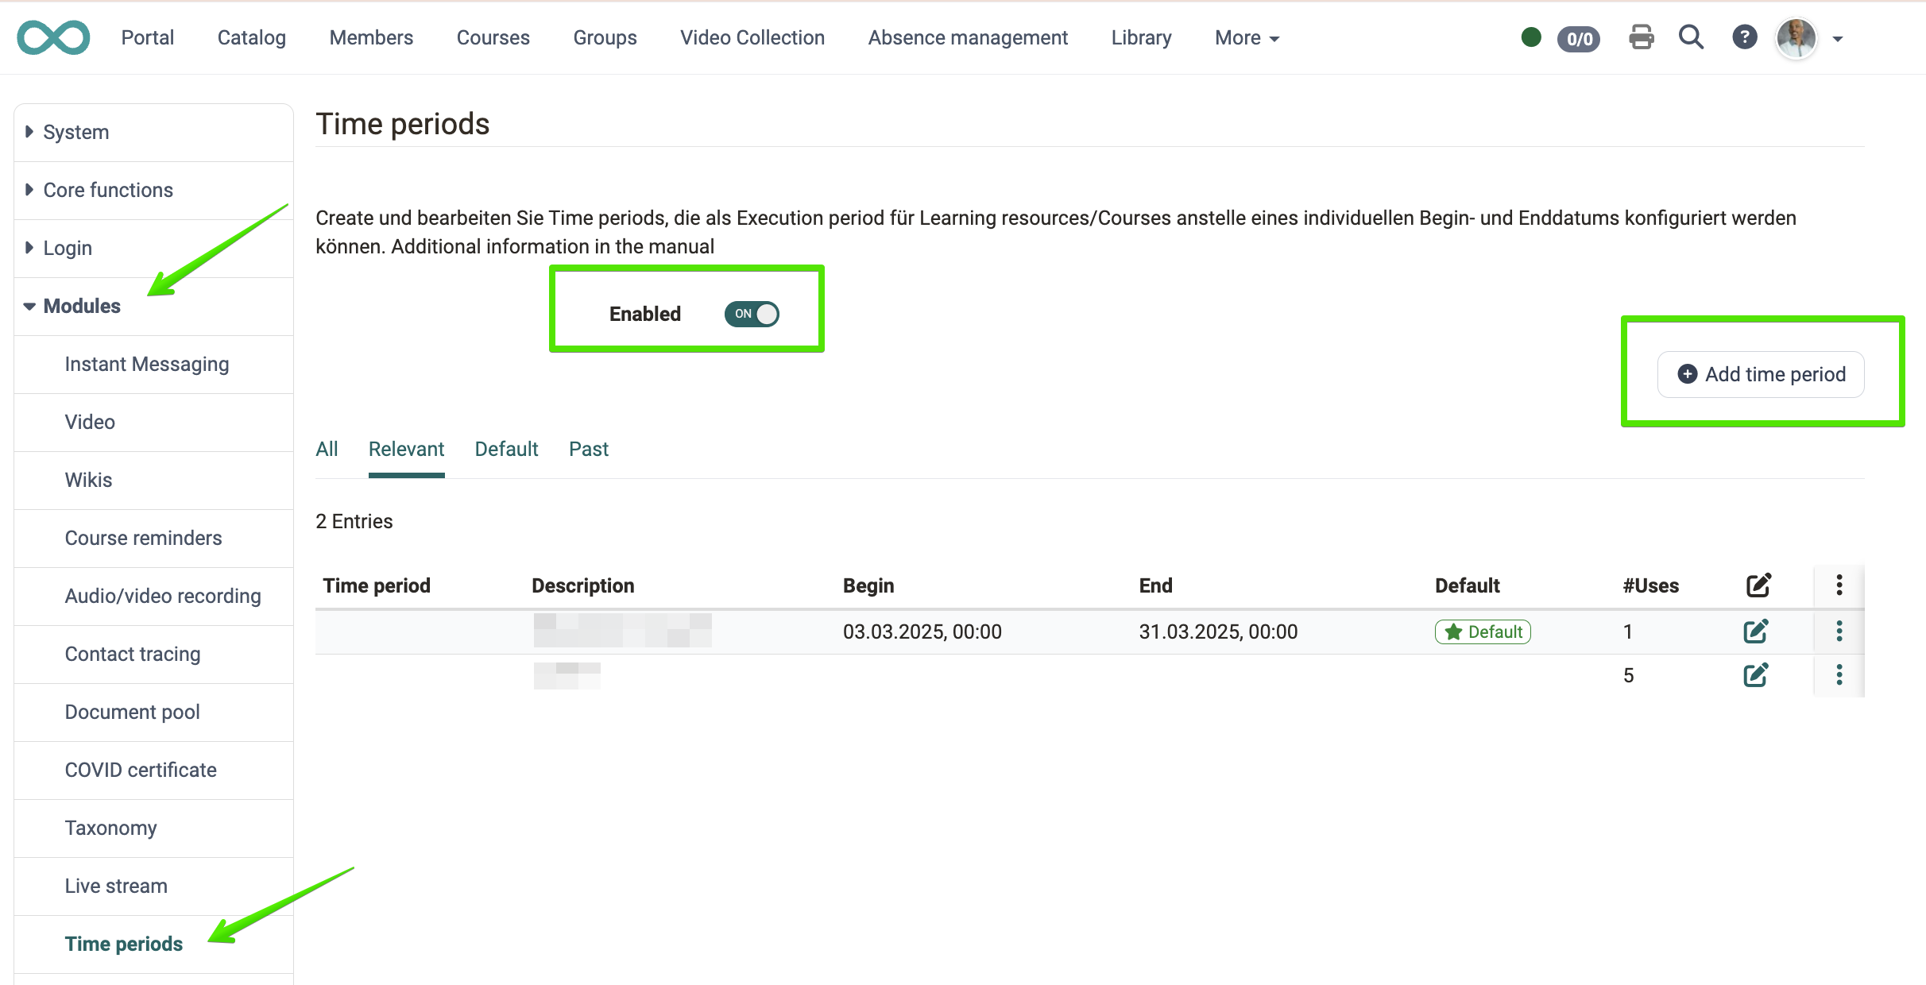Open the help question mark icon
Image resolution: width=1926 pixels, height=985 pixels.
1744,37
